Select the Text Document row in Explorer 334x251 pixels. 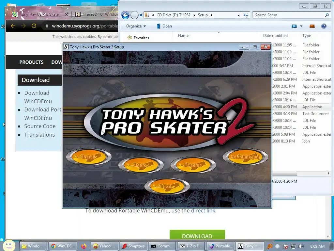[x=302, y=113]
